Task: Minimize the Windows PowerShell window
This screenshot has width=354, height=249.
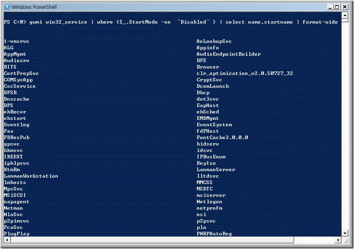Action: (x=330, y=7)
